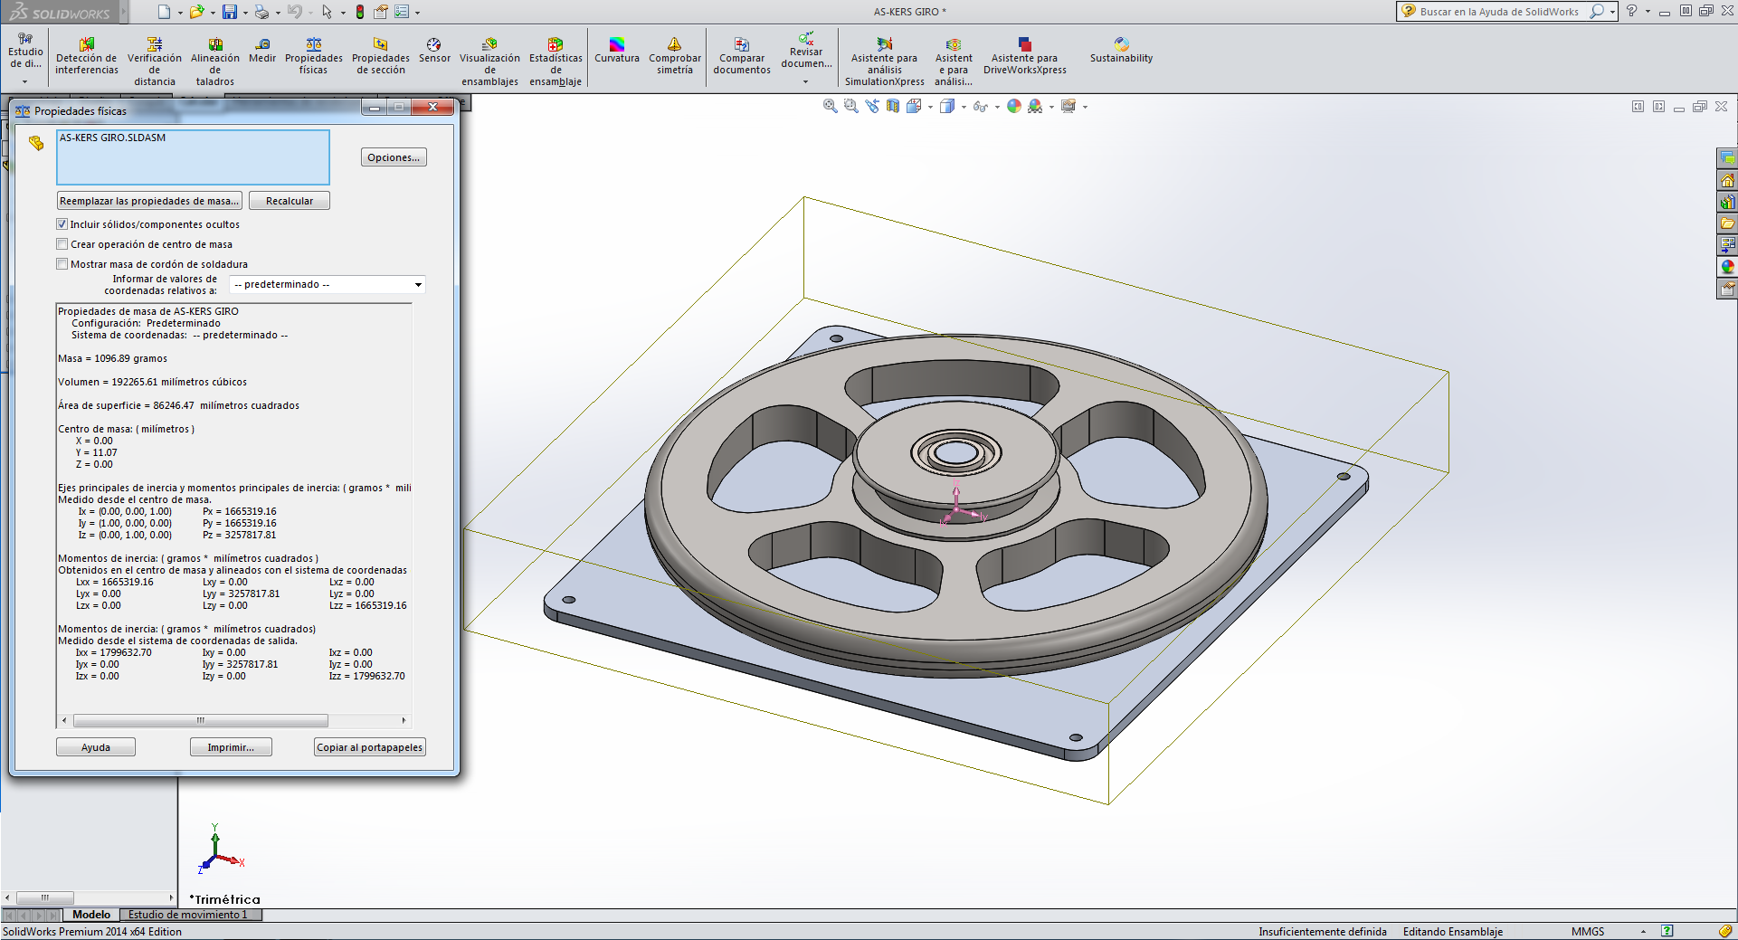Expand the Estudio de diseño dropdown
This screenshot has height=940, width=1738.
click(25, 81)
